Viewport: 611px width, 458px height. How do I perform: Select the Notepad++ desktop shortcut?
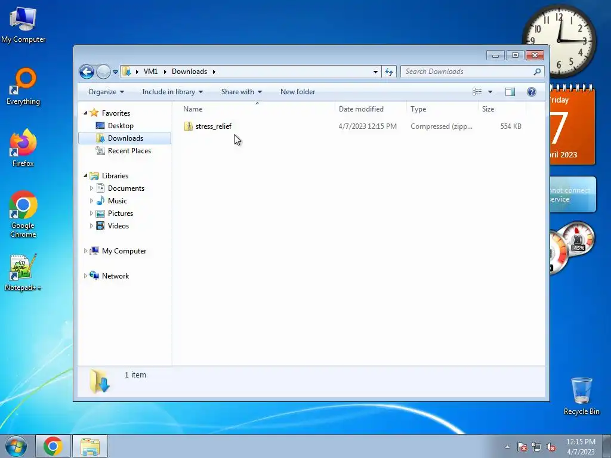tap(23, 273)
